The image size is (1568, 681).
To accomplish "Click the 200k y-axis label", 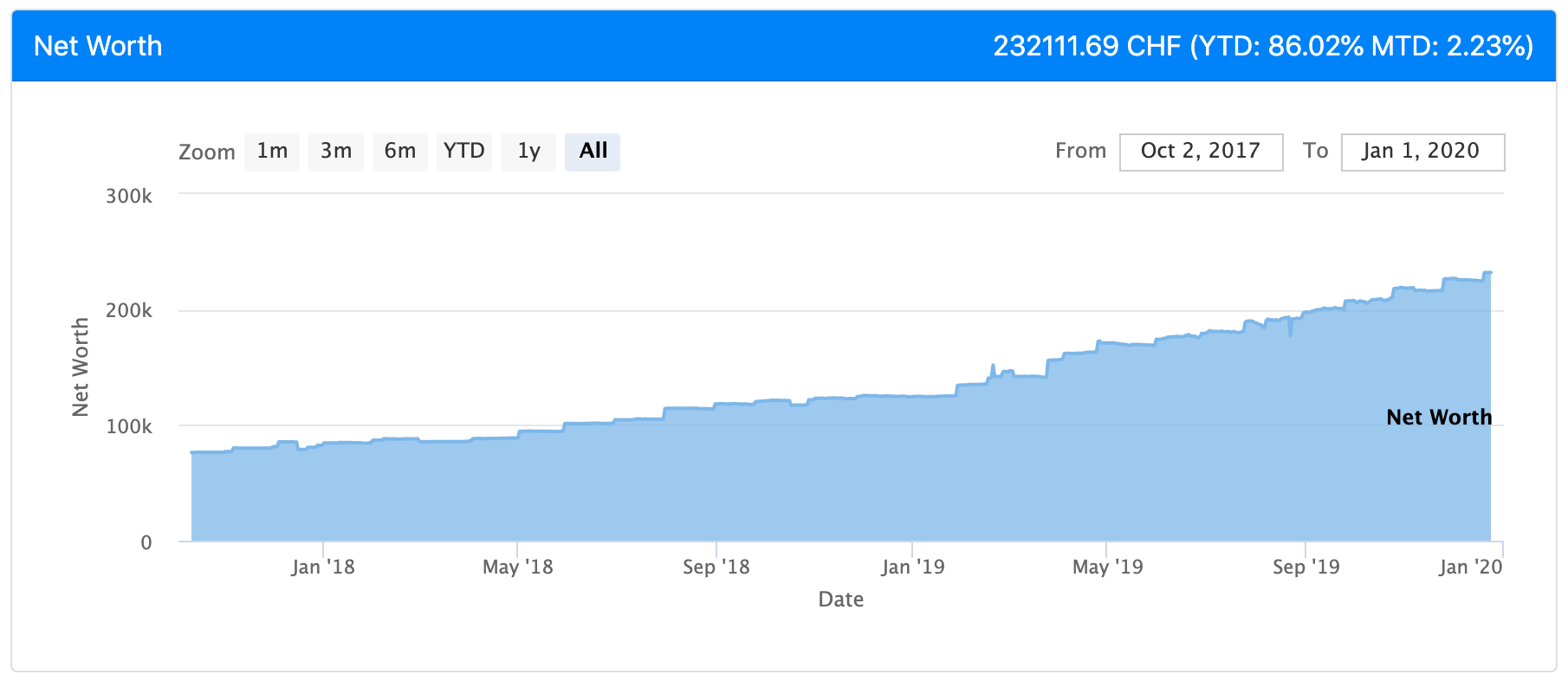I will click(129, 310).
